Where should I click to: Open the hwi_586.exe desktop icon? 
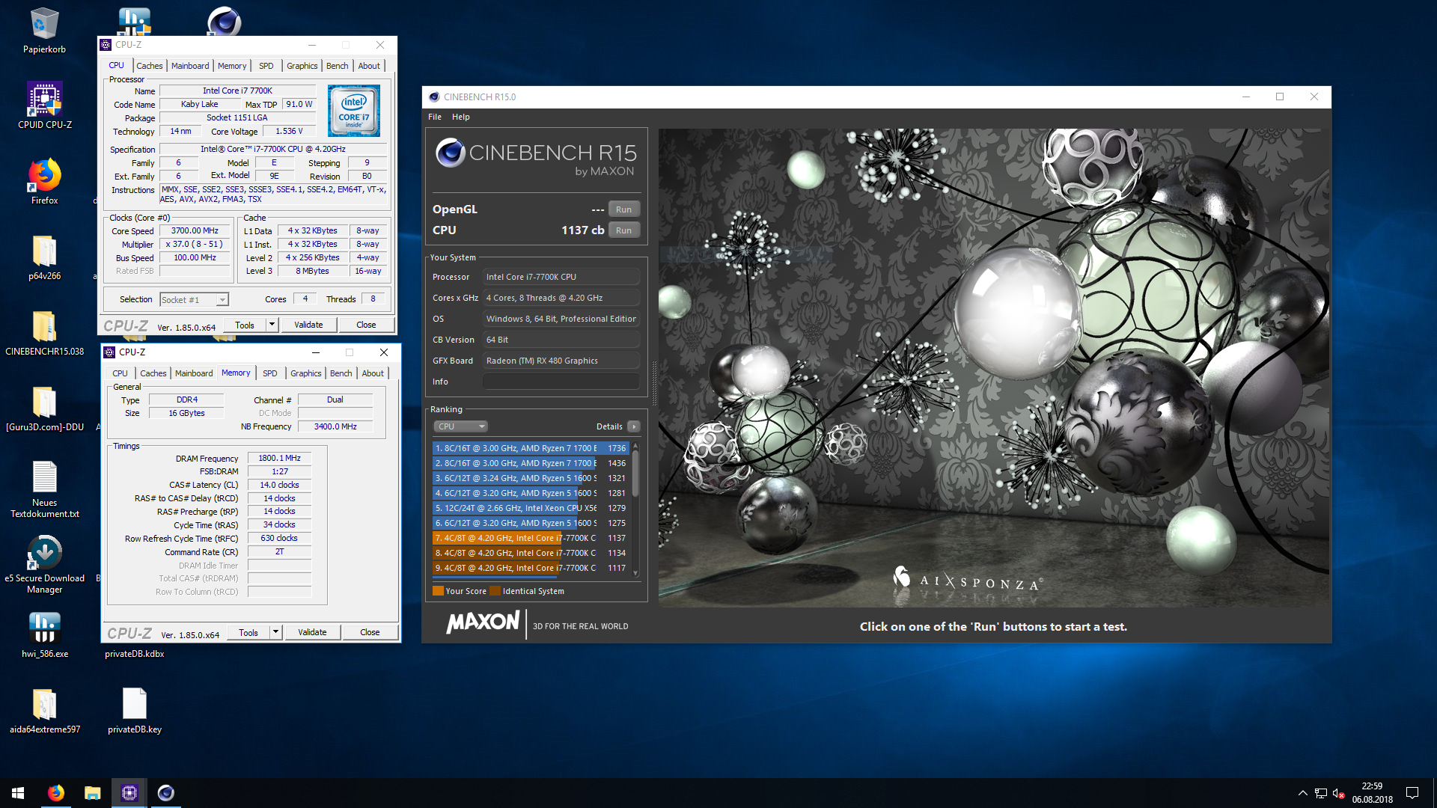[x=44, y=636]
